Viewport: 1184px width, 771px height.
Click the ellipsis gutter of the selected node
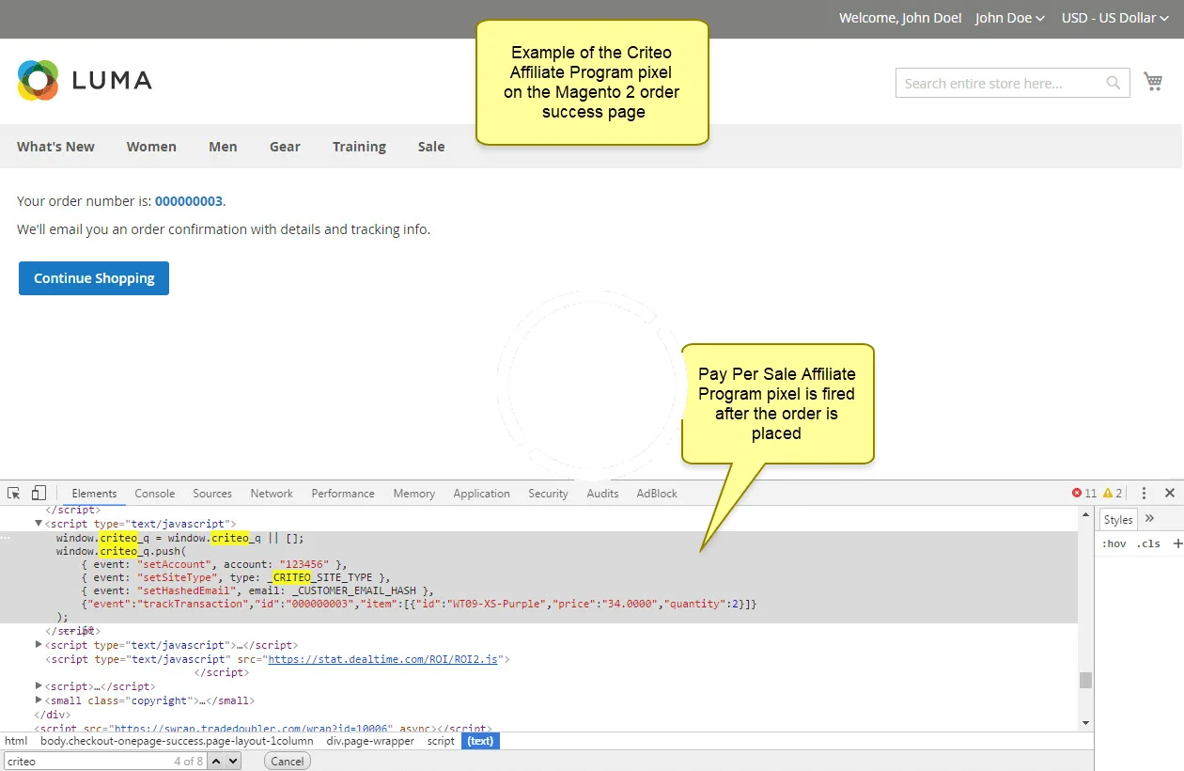(x=6, y=538)
